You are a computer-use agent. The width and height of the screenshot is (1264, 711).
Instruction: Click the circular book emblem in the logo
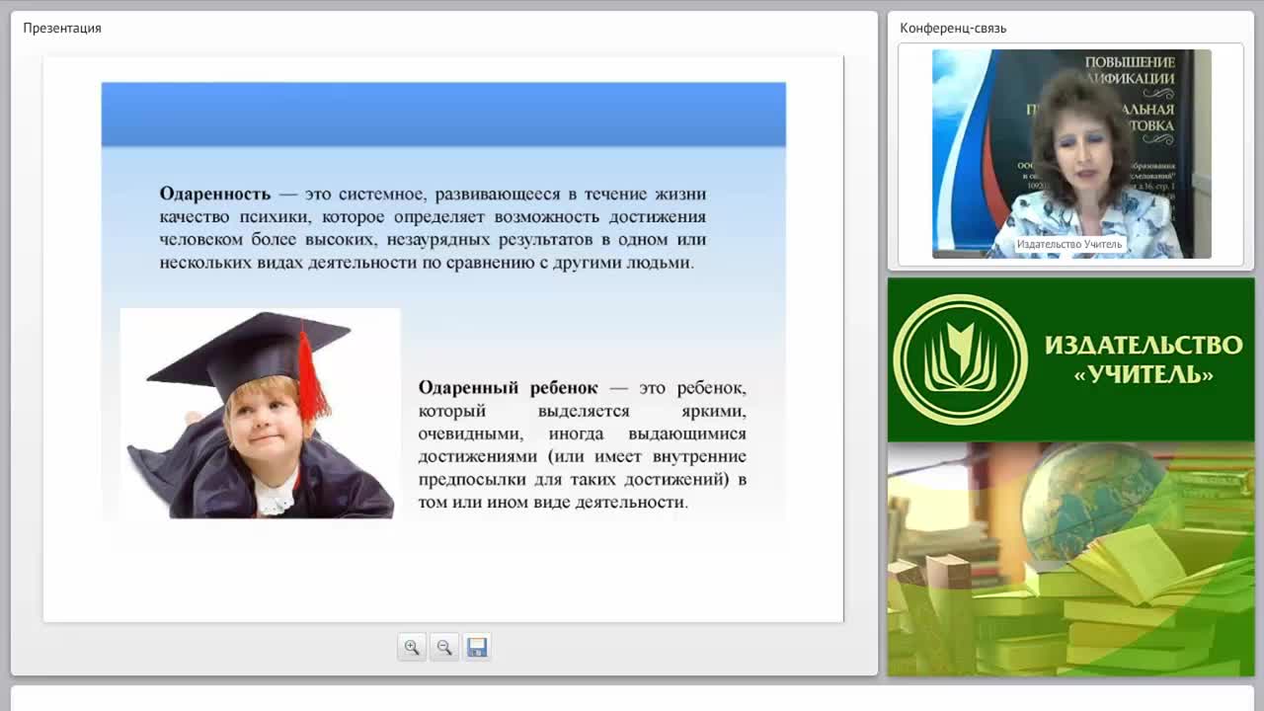(x=960, y=359)
